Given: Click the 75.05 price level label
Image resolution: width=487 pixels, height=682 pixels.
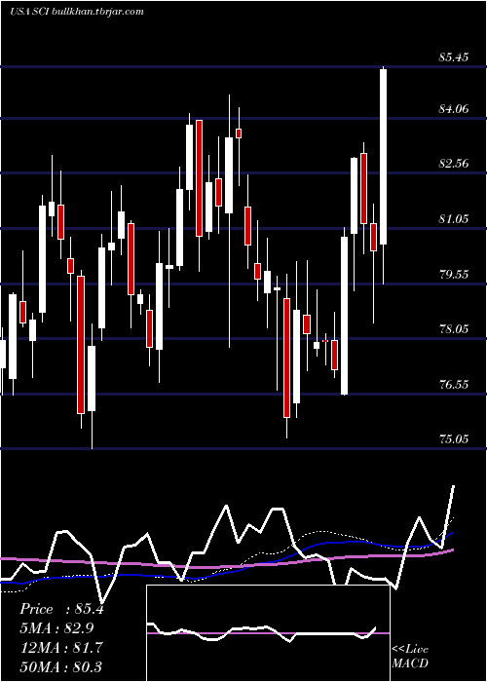Looking at the screenshot, I should coord(454,439).
